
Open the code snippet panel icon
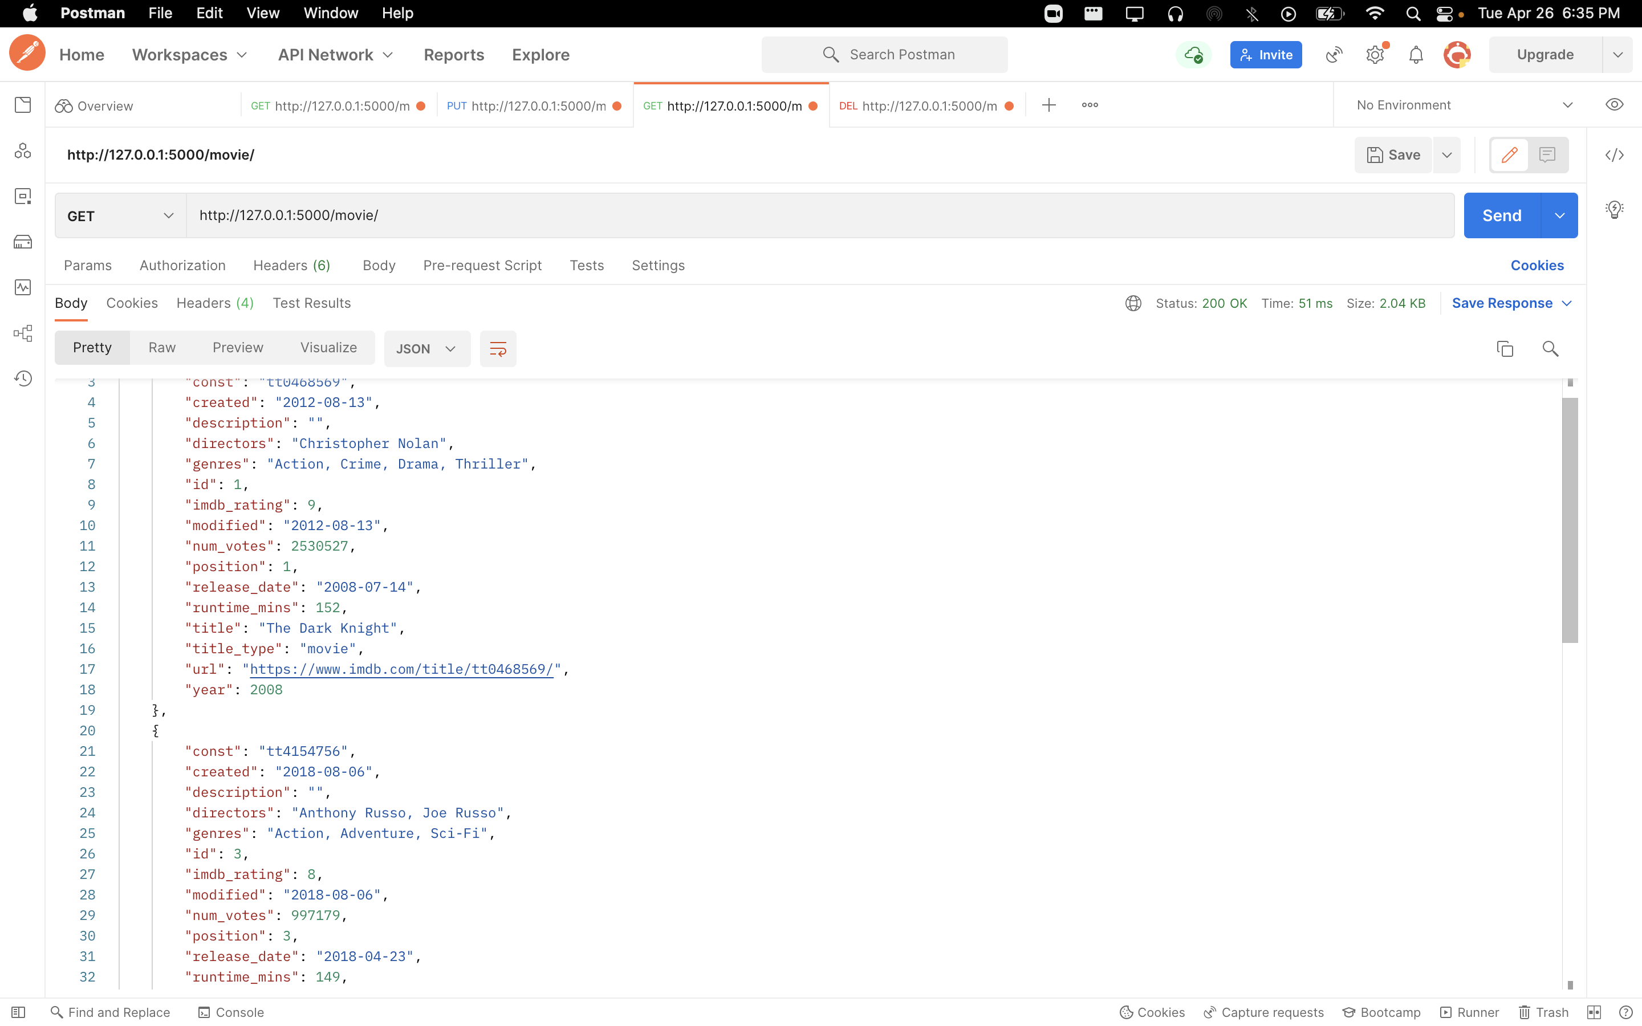(x=1614, y=156)
